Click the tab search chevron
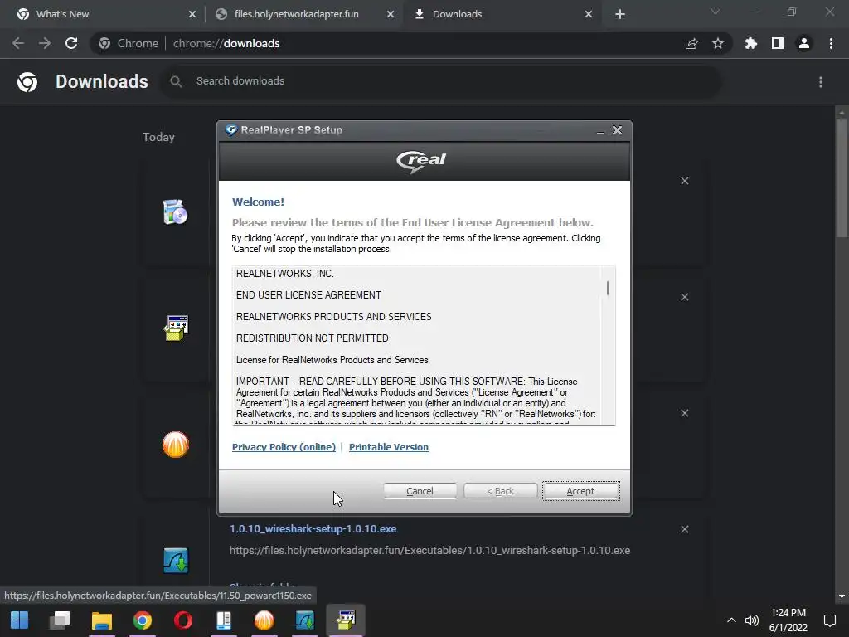The height and width of the screenshot is (637, 849). tap(716, 12)
